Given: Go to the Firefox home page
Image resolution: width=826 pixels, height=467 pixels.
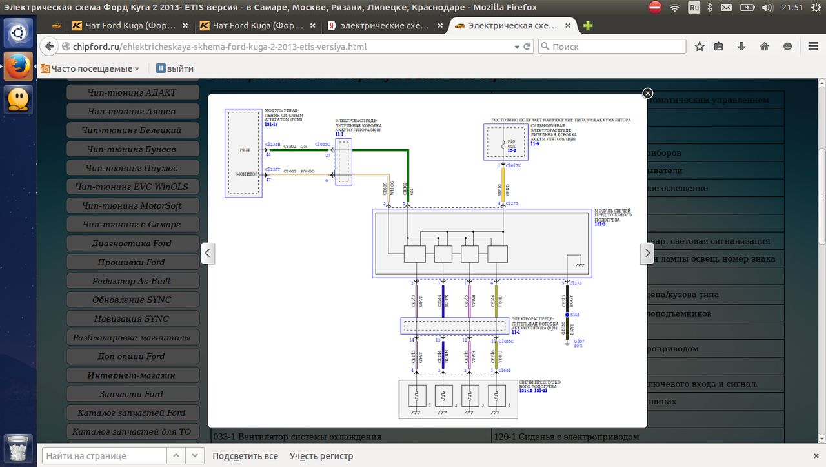Looking at the screenshot, I should (x=765, y=47).
